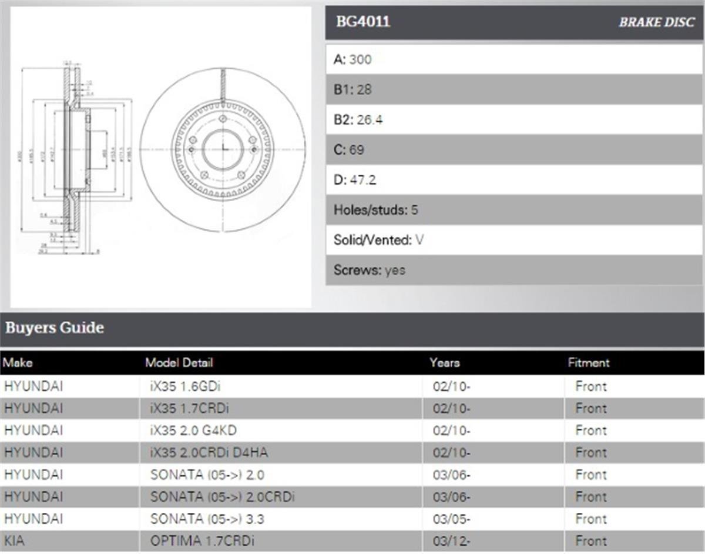
Task: Select the "iX35 1.7CRDi" model cell
Action: click(281, 409)
